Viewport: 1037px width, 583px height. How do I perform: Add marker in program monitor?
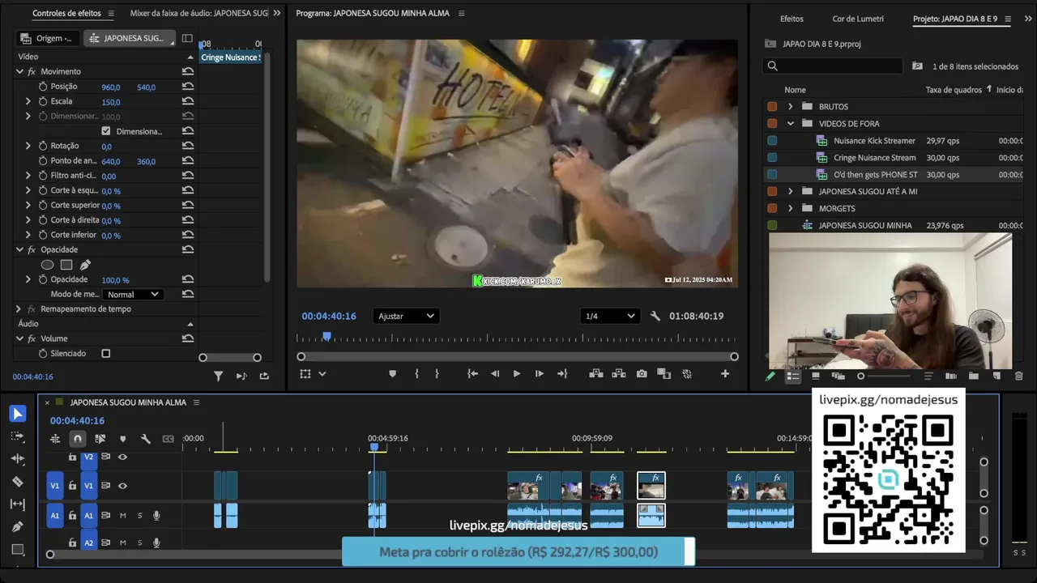coord(393,374)
